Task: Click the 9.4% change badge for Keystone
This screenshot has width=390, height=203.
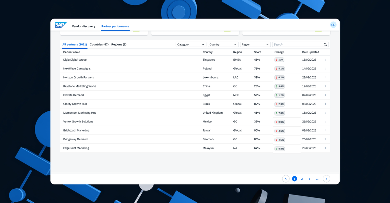Action: (279, 86)
